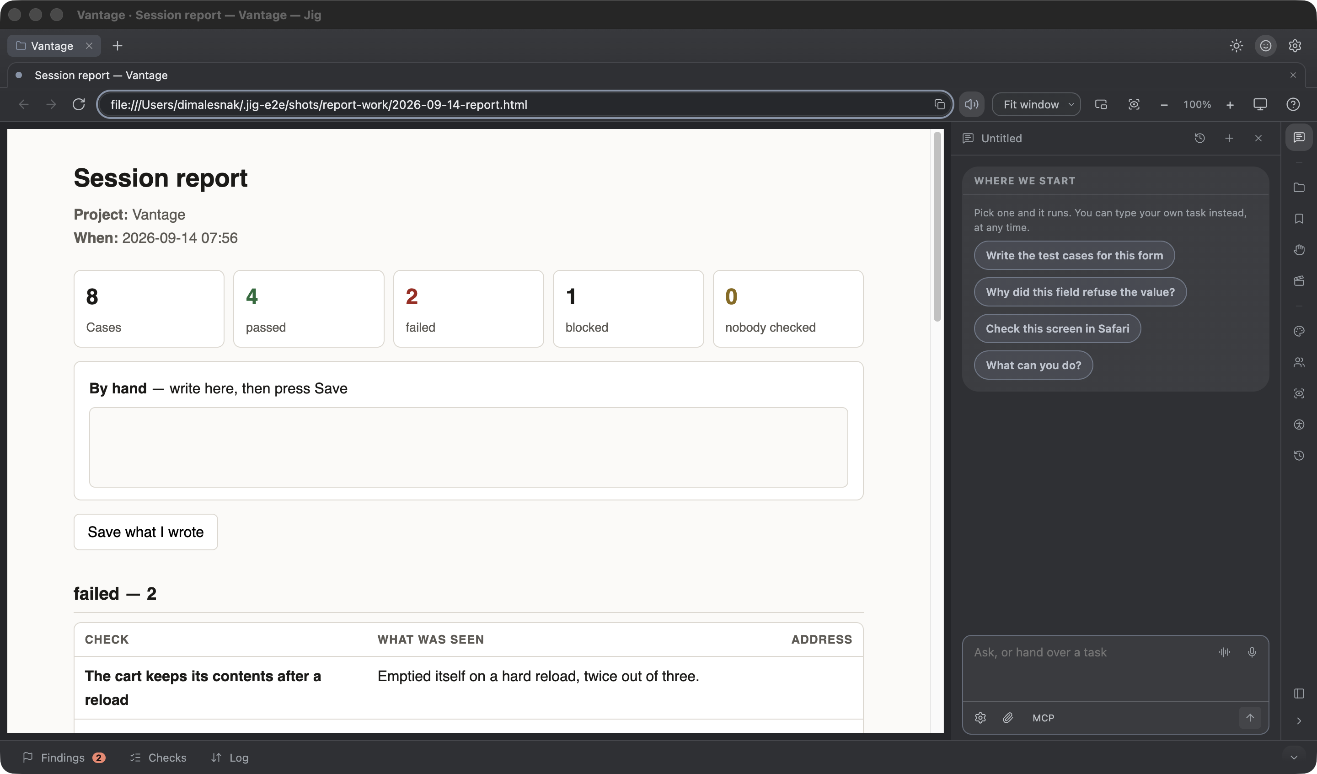Pick Check this screen in Safari
Screen dimensions: 1317x774
tap(1057, 328)
